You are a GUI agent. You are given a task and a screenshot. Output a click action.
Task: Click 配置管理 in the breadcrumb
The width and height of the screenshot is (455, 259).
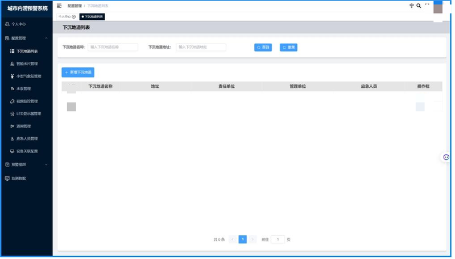[x=75, y=6]
